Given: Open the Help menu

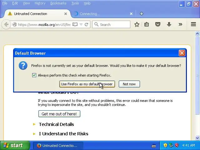Looking at the screenshot, I should [x=87, y=3].
